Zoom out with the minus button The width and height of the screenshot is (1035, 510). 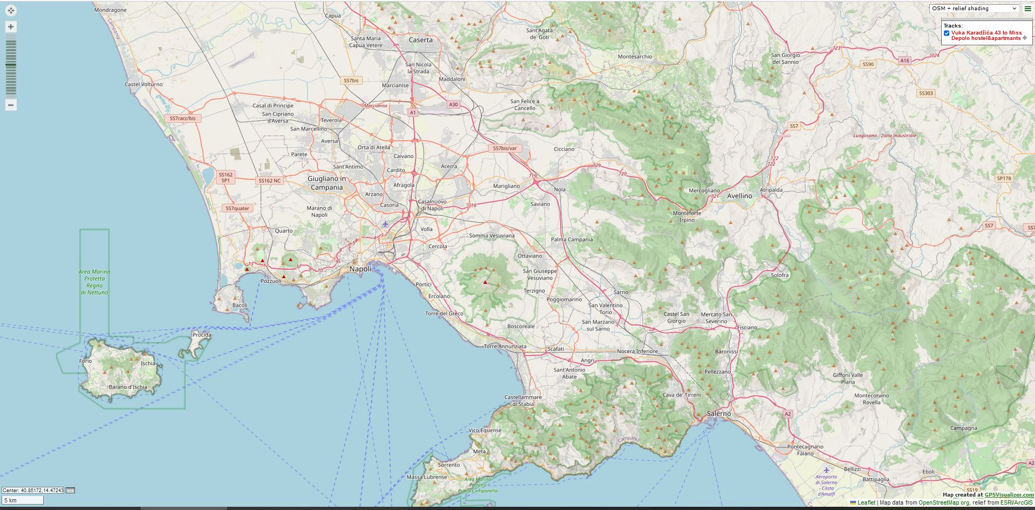11,105
